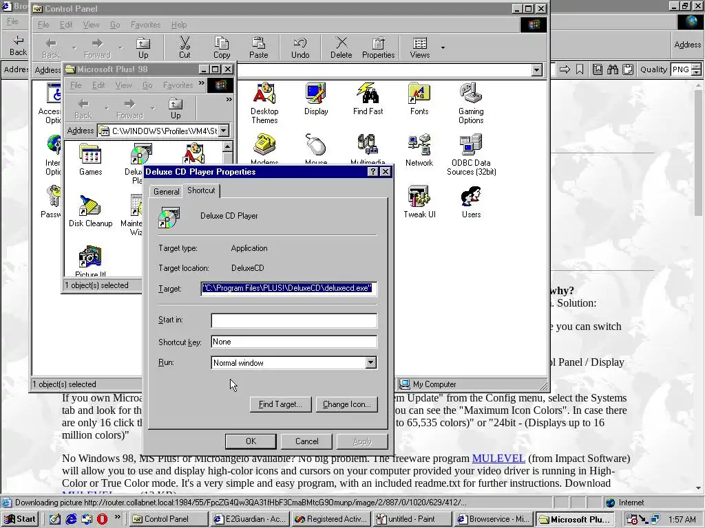
Task: Click the Shortcut key field showing None
Action: coord(294,342)
